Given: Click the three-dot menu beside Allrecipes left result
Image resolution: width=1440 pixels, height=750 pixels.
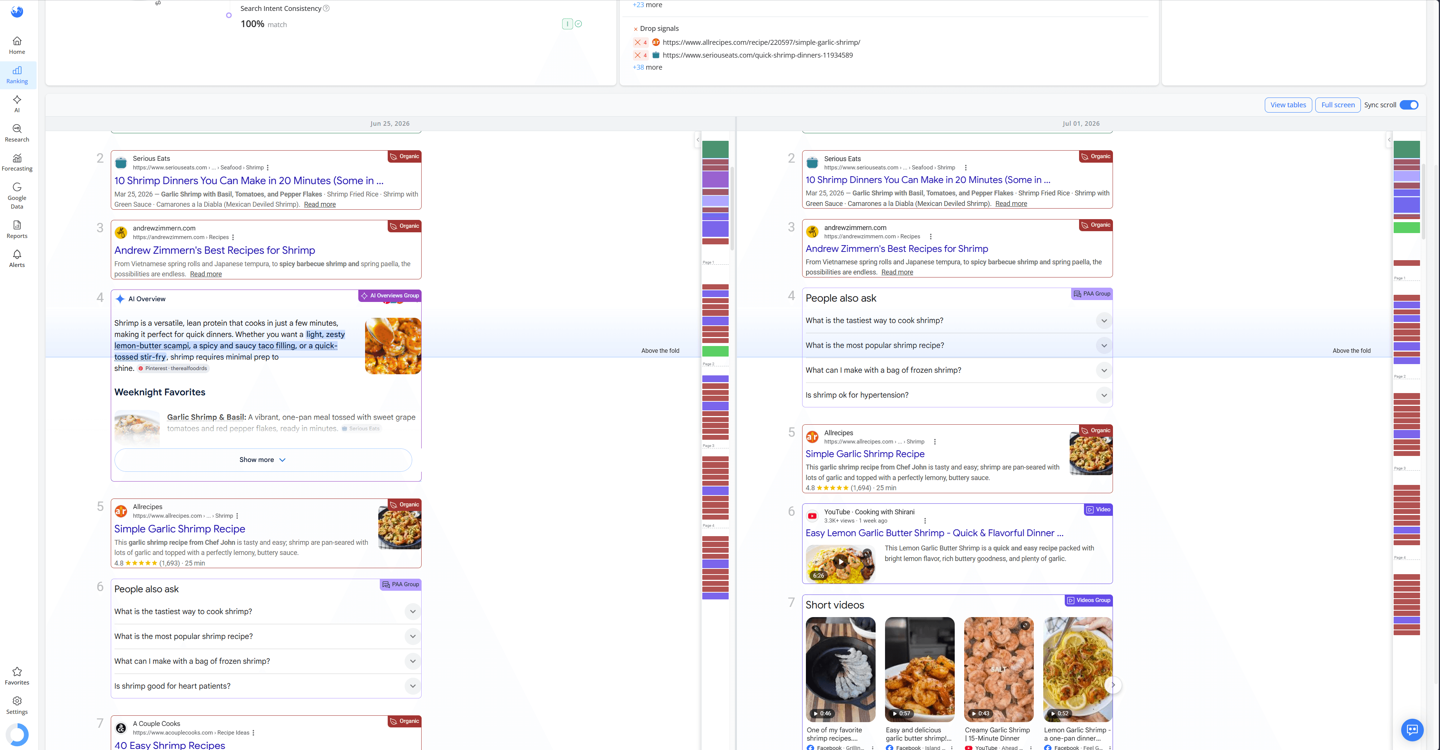Looking at the screenshot, I should (x=237, y=516).
